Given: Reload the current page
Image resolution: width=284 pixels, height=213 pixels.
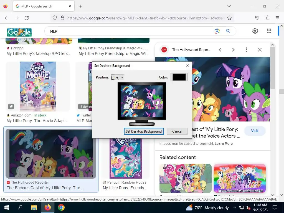Looking at the screenshot, I should click(27, 18).
